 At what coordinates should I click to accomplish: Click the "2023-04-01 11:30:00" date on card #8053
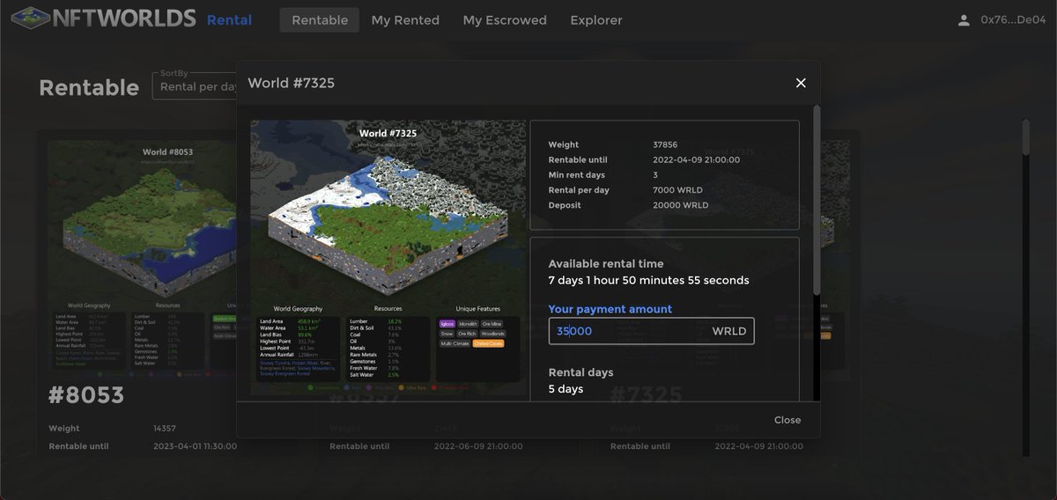[196, 446]
